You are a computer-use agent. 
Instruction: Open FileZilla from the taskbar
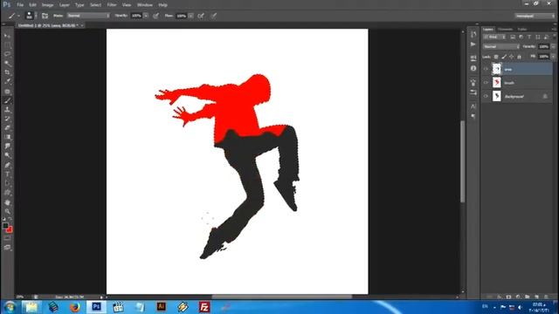(x=204, y=307)
